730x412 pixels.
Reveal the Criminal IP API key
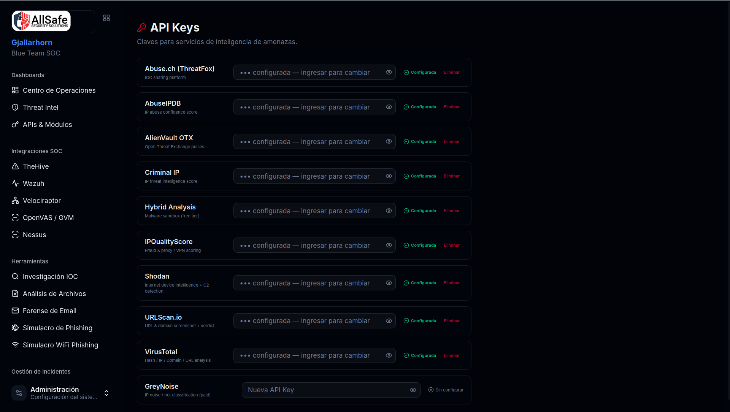pyautogui.click(x=389, y=176)
